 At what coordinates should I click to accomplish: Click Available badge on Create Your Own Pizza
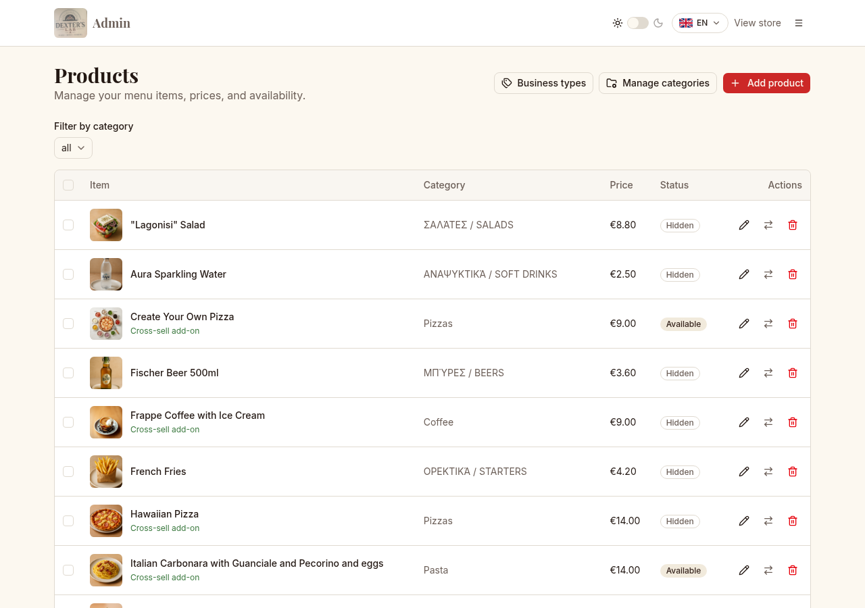click(x=683, y=324)
